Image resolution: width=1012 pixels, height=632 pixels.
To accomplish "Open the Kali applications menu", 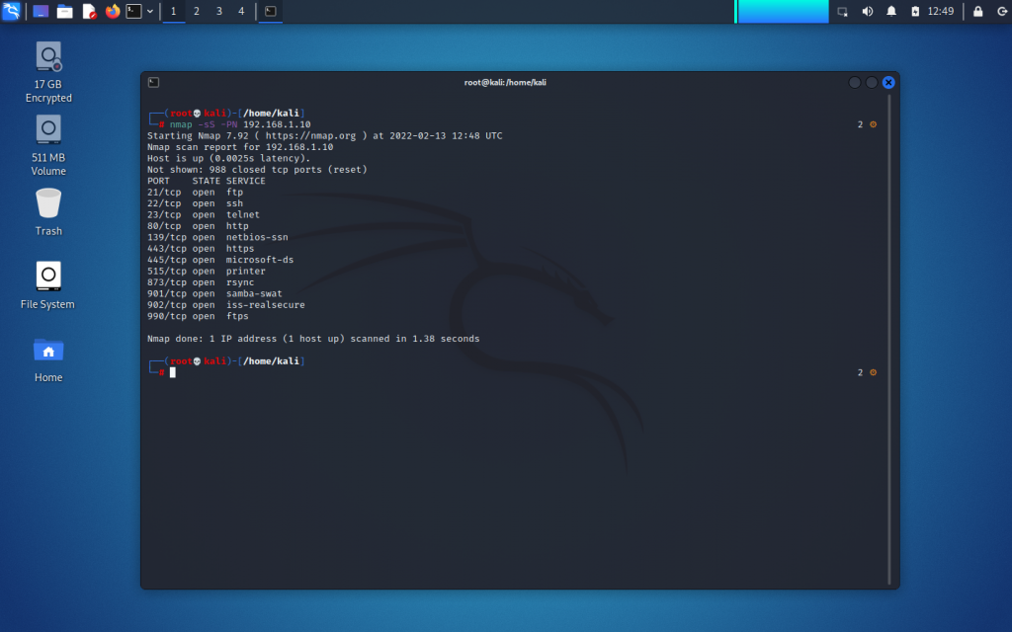I will (x=10, y=11).
